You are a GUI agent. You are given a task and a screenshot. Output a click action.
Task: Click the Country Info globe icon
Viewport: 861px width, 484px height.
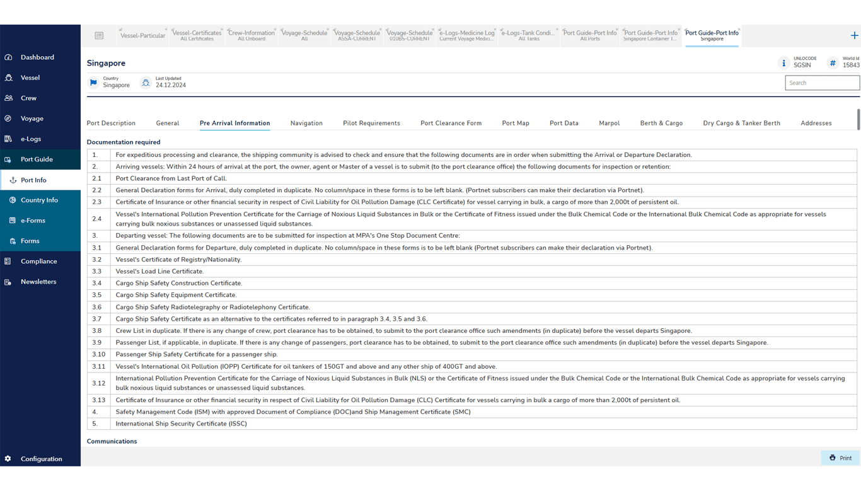tap(13, 200)
